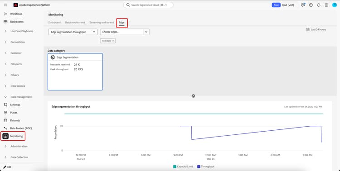Remove the All edges tag
This screenshot has width=340, height=171.
tap(113, 41)
